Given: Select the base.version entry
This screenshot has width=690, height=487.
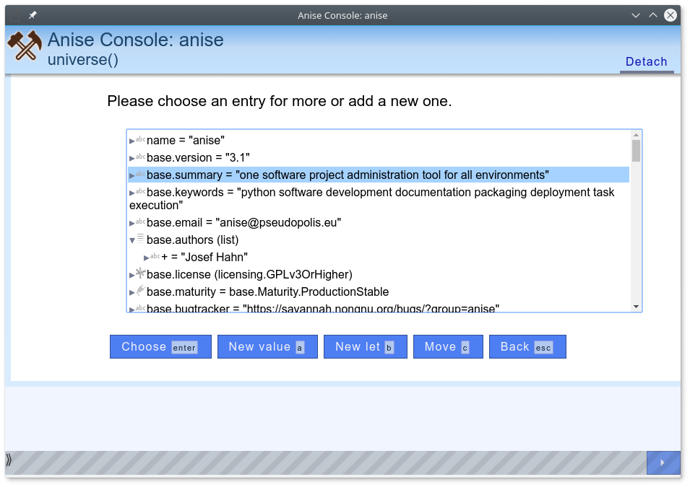Looking at the screenshot, I should click(x=379, y=157).
